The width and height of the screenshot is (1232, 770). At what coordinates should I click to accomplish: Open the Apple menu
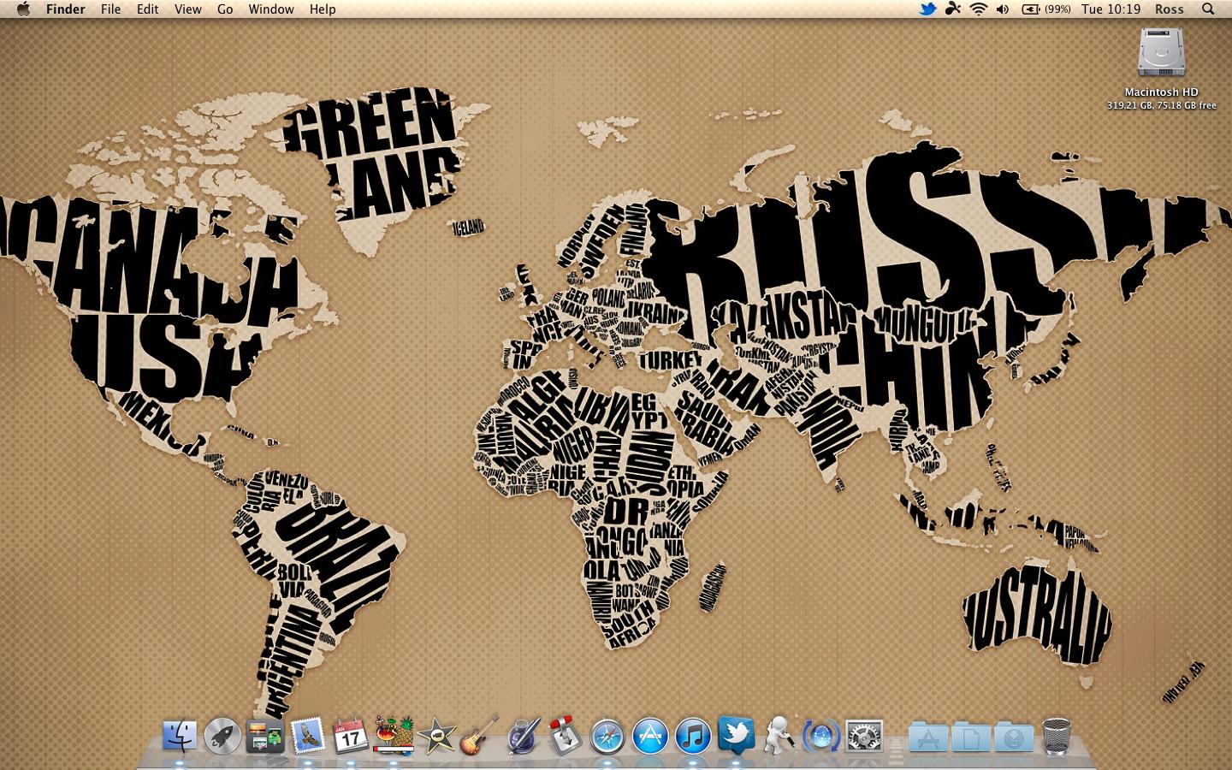(23, 9)
